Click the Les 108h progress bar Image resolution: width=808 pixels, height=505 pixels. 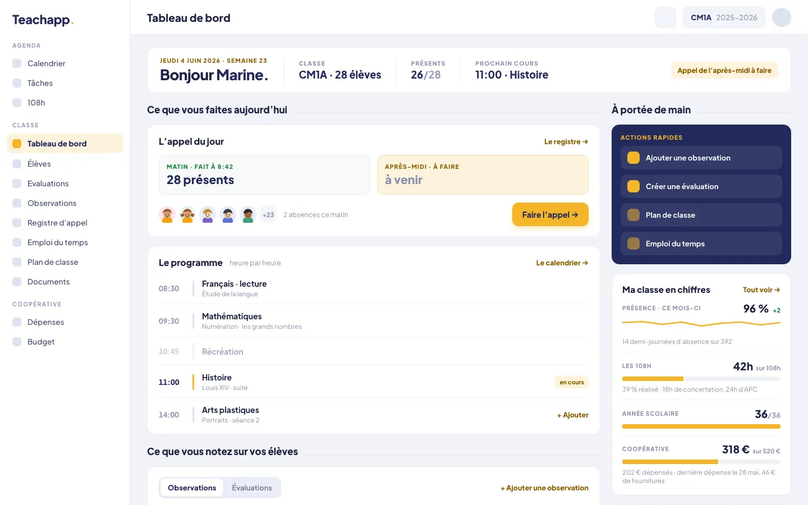[701, 379]
